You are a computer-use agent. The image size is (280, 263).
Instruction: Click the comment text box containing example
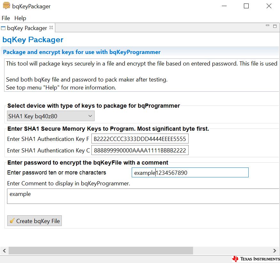tap(143, 196)
